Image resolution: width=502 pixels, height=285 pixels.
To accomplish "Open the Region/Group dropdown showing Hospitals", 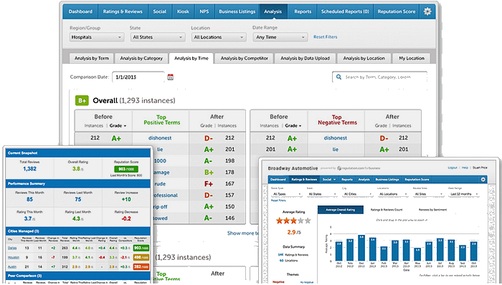I will (97, 37).
